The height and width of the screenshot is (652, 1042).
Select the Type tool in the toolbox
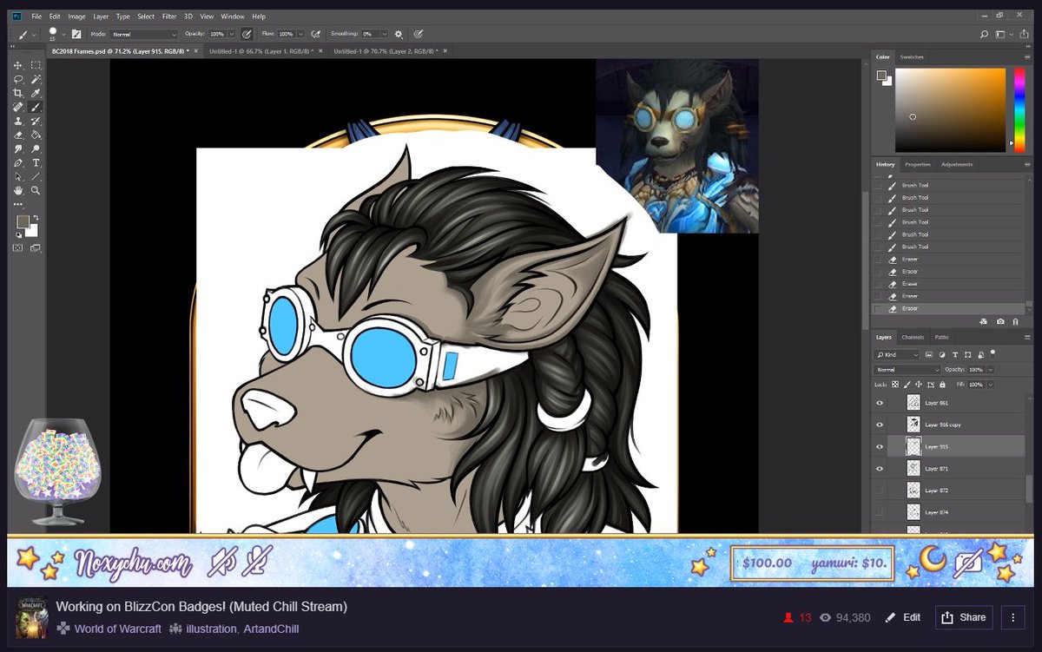pyautogui.click(x=36, y=162)
